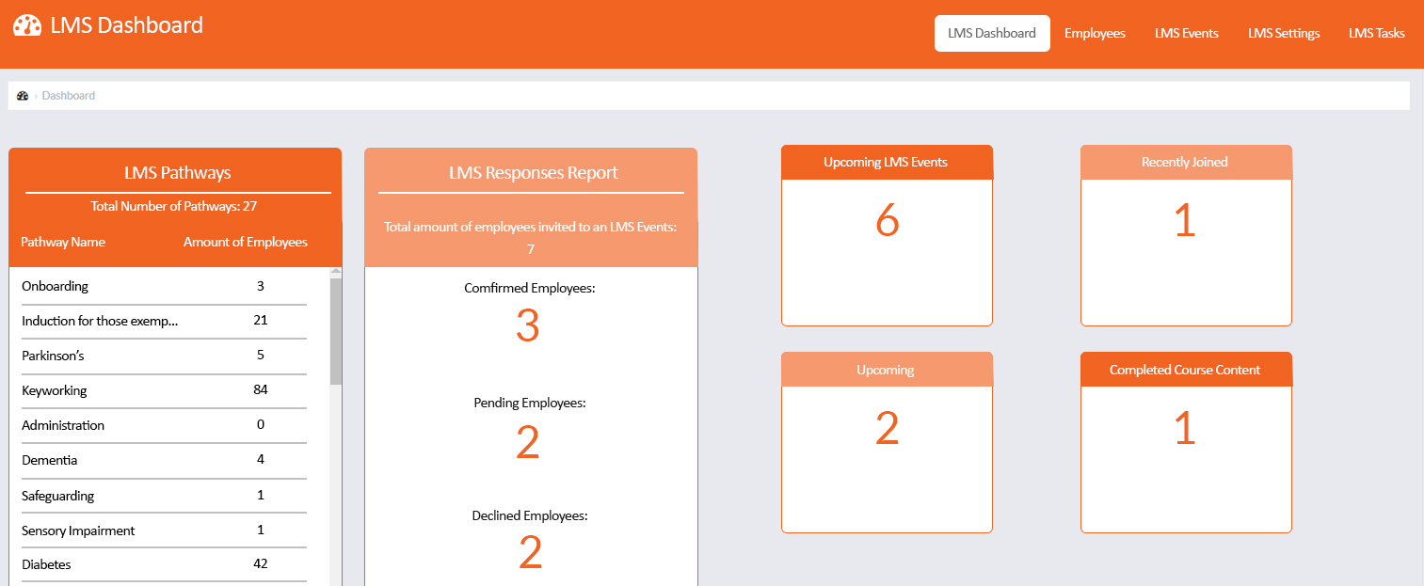Image resolution: width=1424 pixels, height=586 pixels.
Task: Select the LMS Dashboard navigation button
Action: pyautogui.click(x=992, y=33)
